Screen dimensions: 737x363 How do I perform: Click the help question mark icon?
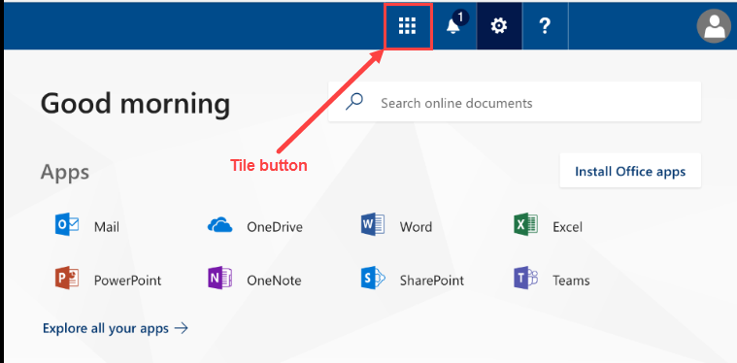click(545, 26)
